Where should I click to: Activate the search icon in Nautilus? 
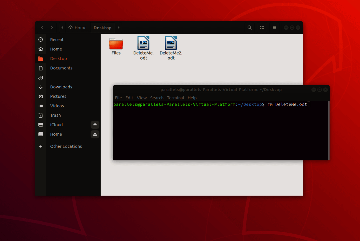coord(249,28)
